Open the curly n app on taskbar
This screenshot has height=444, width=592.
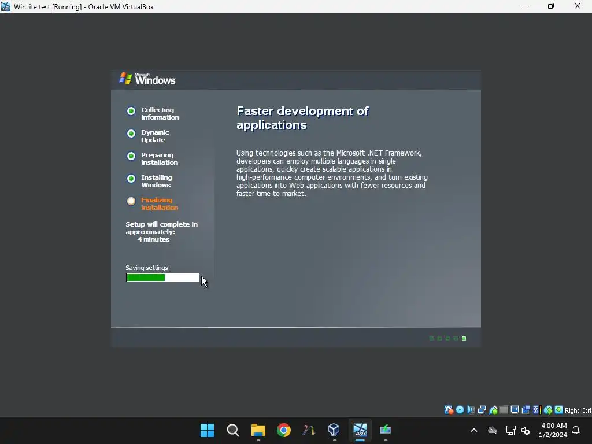(309, 430)
